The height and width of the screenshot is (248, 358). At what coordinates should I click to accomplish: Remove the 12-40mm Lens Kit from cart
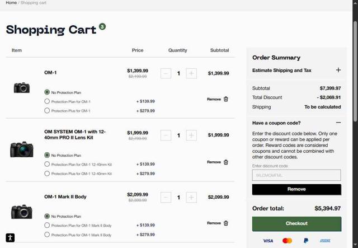[214, 162]
